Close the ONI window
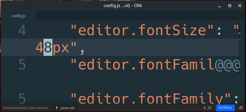The image size is (246, 112). (239, 6)
